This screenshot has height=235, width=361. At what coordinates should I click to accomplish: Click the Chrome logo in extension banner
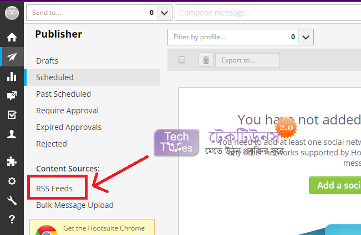coord(47,230)
